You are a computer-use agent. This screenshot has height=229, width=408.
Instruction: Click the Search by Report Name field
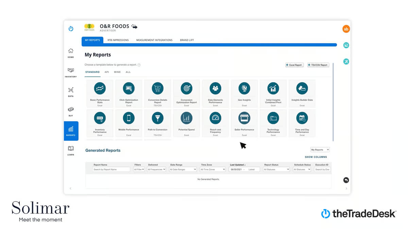click(111, 169)
